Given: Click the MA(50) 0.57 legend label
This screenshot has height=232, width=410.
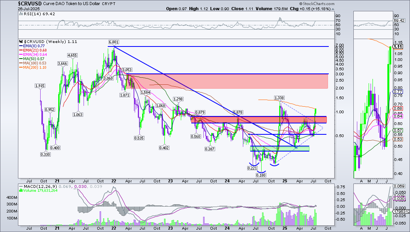Looking at the screenshot, I should (34, 59).
